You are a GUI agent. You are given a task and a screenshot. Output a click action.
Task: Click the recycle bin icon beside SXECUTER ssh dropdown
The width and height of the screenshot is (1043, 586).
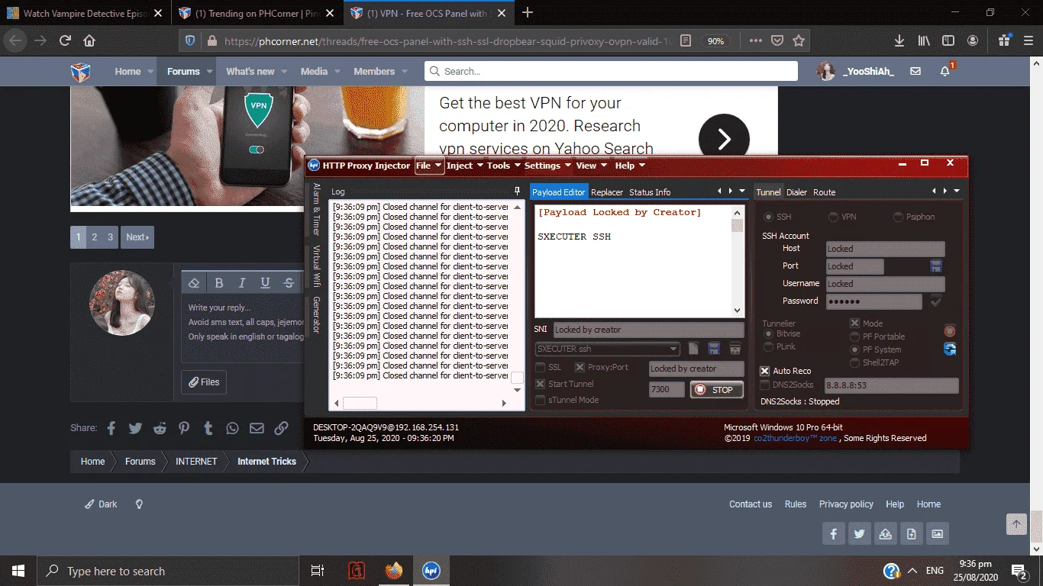pyautogui.click(x=735, y=349)
